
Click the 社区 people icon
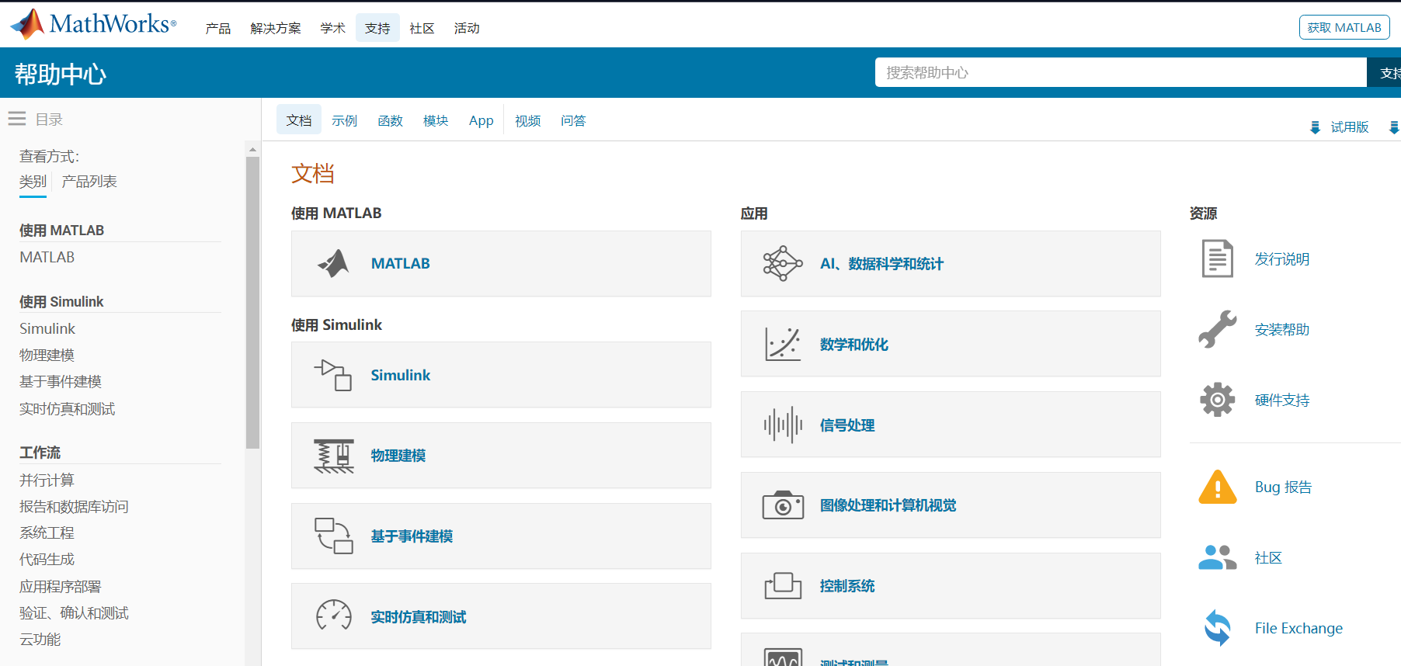tap(1218, 557)
